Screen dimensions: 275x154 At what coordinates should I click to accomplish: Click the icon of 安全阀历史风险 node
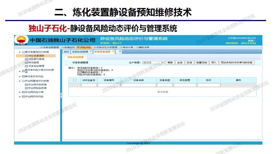click(x=23, y=96)
